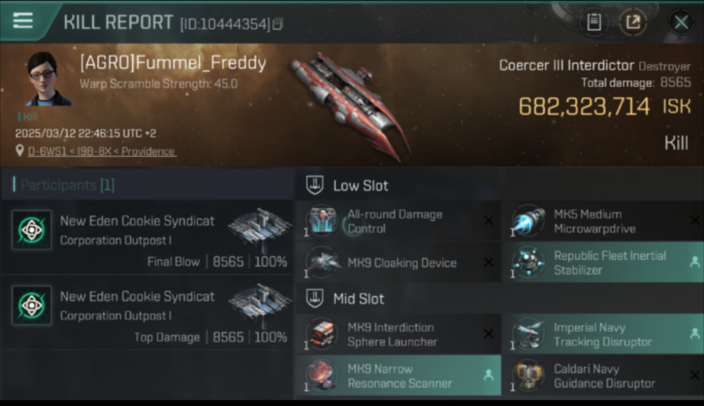704x406 pixels.
Task: Close the kill report window
Action: 681,22
